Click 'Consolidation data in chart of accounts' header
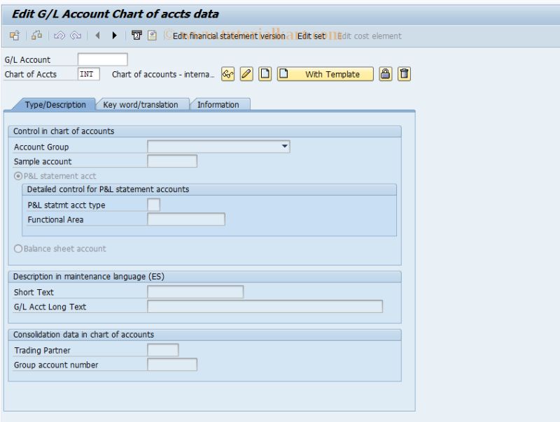The height and width of the screenshot is (422, 560). [x=83, y=335]
